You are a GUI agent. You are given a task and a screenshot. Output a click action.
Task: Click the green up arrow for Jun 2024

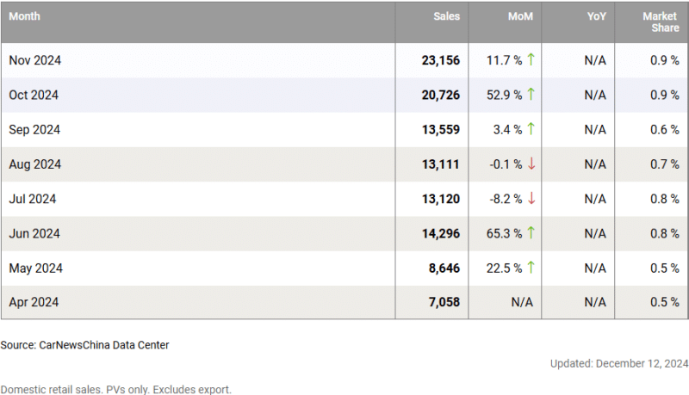531,233
